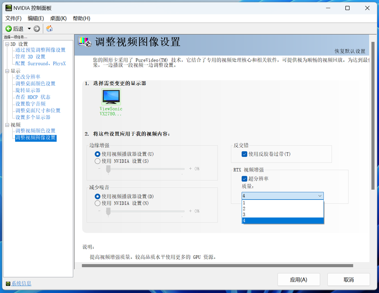Click the Forward arrow icon
The height and width of the screenshot is (293, 379).
click(37, 29)
